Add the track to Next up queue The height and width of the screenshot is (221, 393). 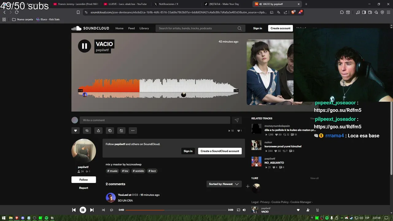pos(121,130)
